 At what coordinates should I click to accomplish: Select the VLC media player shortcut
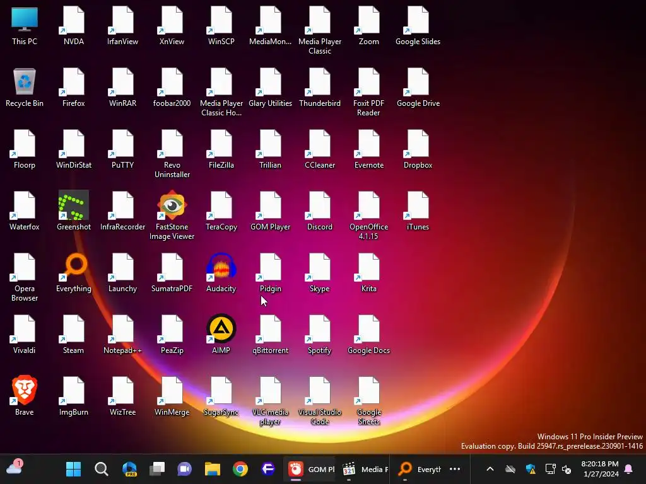(x=270, y=400)
